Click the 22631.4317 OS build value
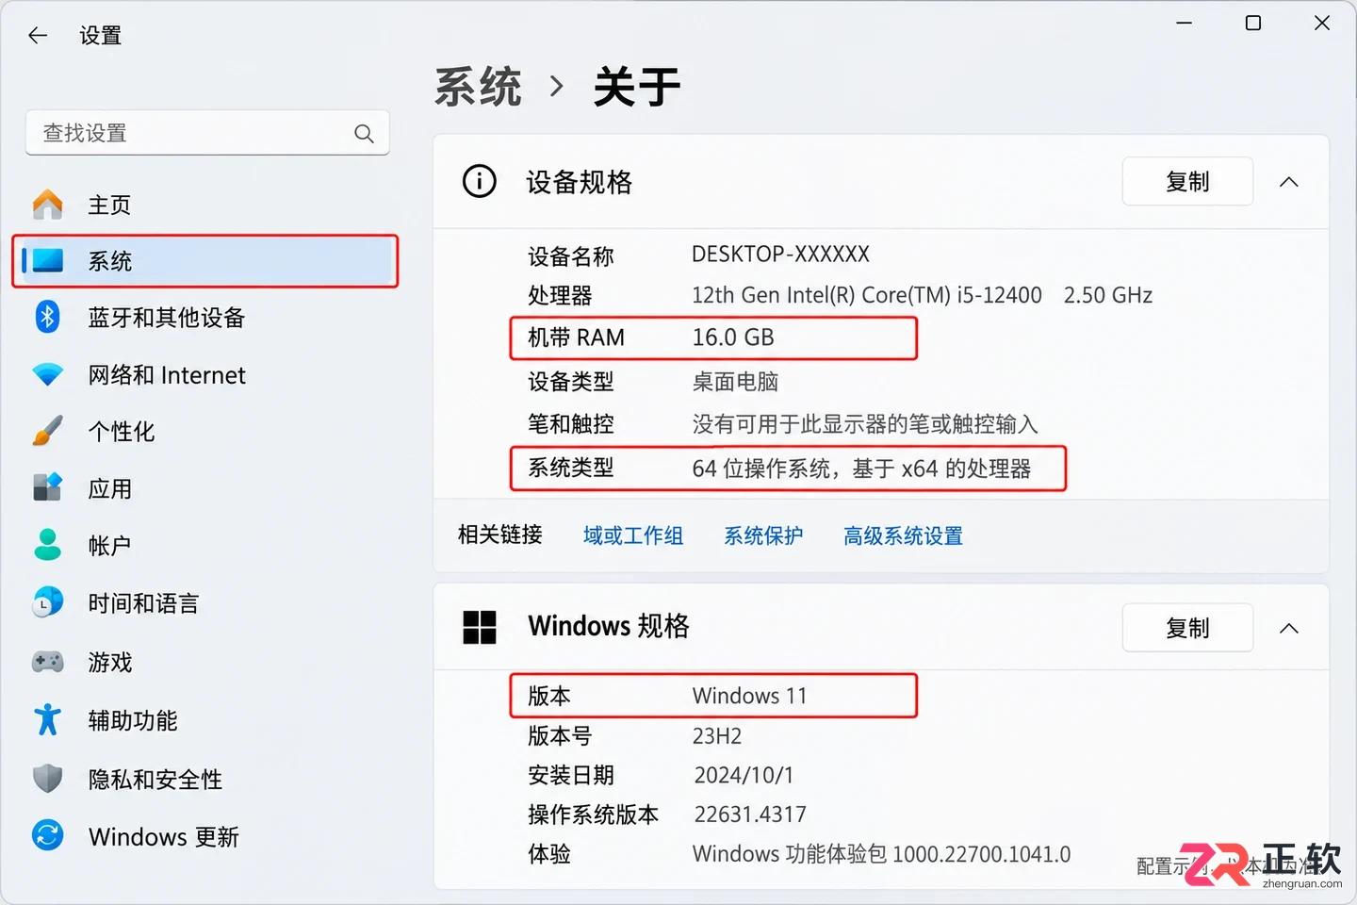Viewport: 1357px width, 905px height. tap(750, 814)
